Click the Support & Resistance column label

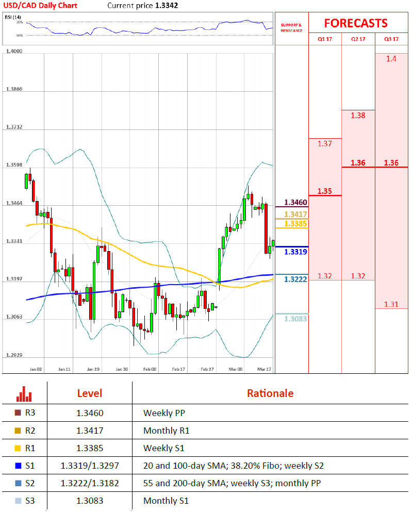(x=291, y=28)
